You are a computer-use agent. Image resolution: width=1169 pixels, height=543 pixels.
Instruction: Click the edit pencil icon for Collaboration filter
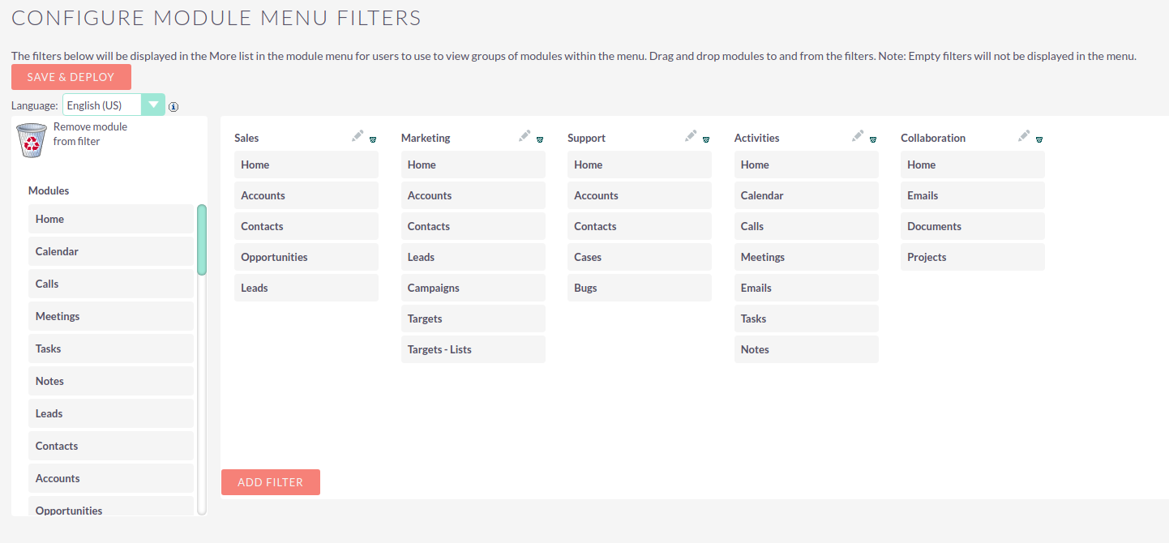point(1023,136)
